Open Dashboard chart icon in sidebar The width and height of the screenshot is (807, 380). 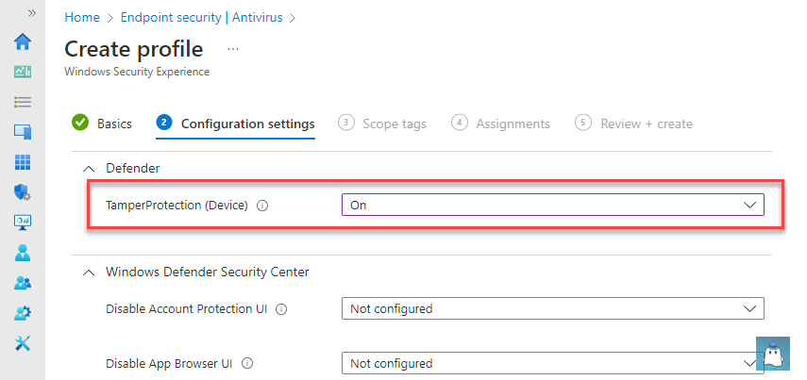pyautogui.click(x=23, y=72)
